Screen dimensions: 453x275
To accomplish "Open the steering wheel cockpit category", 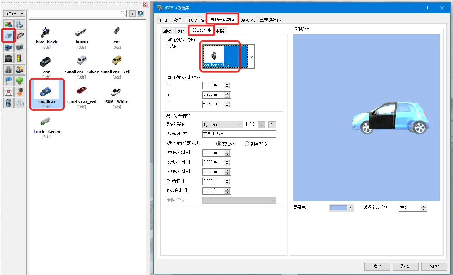I will point(9,58).
